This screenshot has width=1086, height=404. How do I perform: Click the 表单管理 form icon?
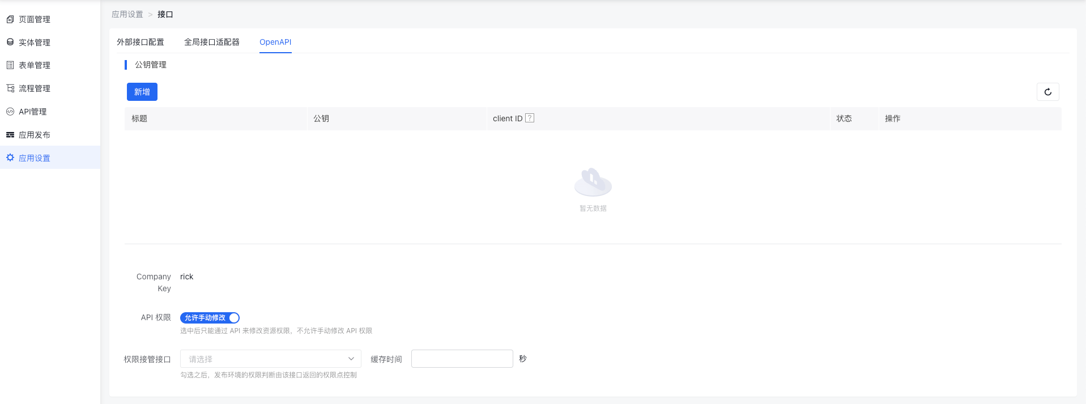[10, 65]
